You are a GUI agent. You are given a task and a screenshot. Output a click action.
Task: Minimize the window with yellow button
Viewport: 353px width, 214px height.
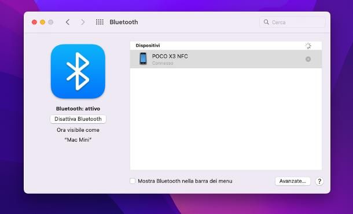43,22
